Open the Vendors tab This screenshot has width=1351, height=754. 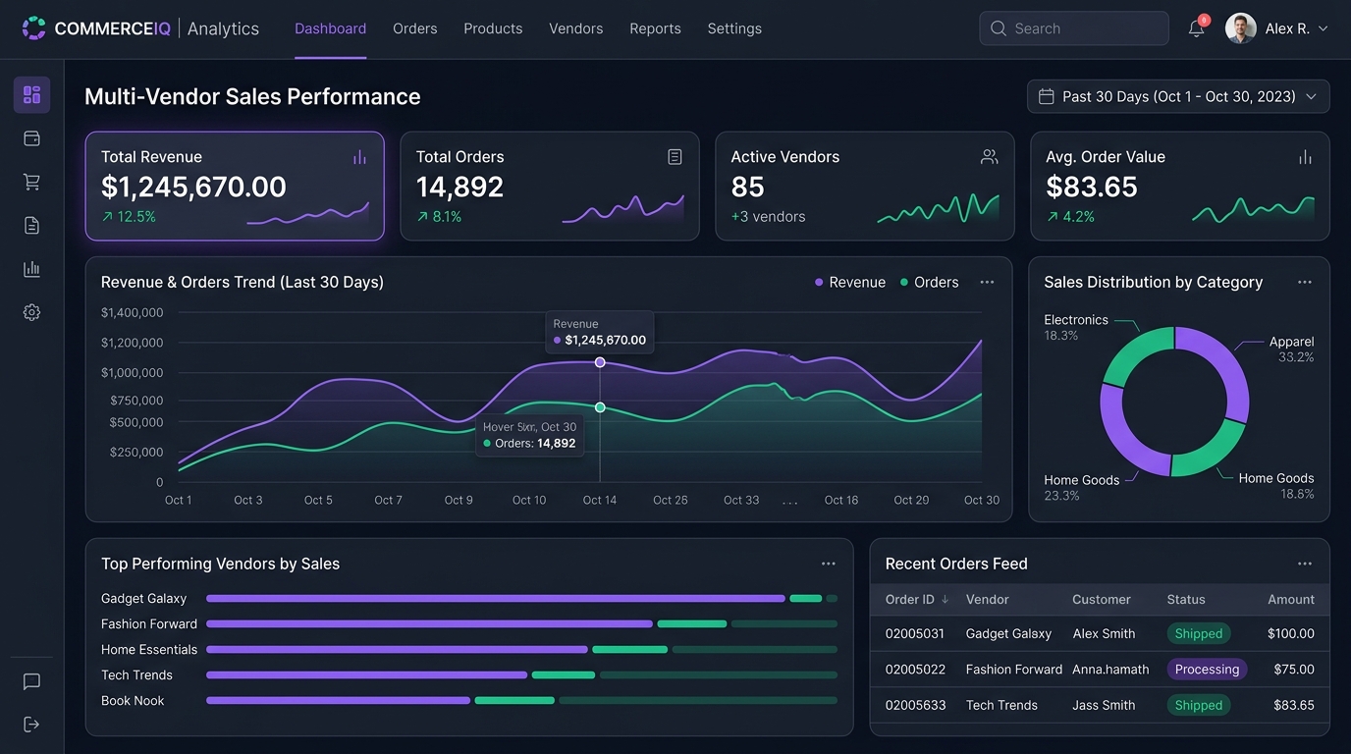pyautogui.click(x=576, y=28)
